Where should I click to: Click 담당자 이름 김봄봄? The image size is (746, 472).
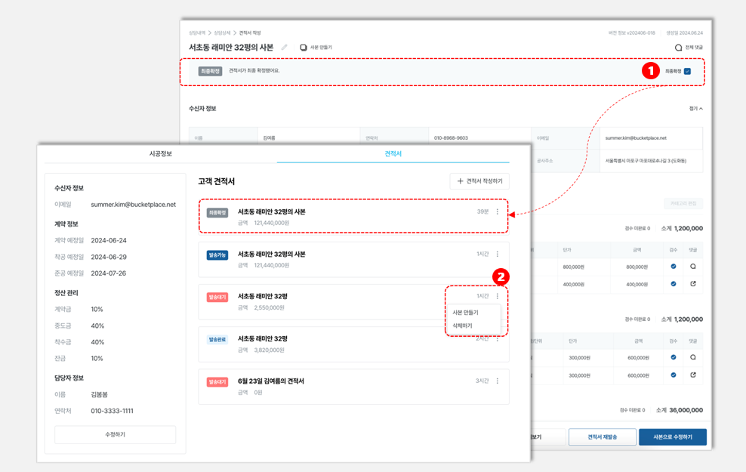click(99, 394)
